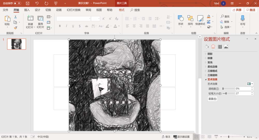Open the Insert ribbon tab
The width and height of the screenshot is (259, 140).
coord(27,10)
